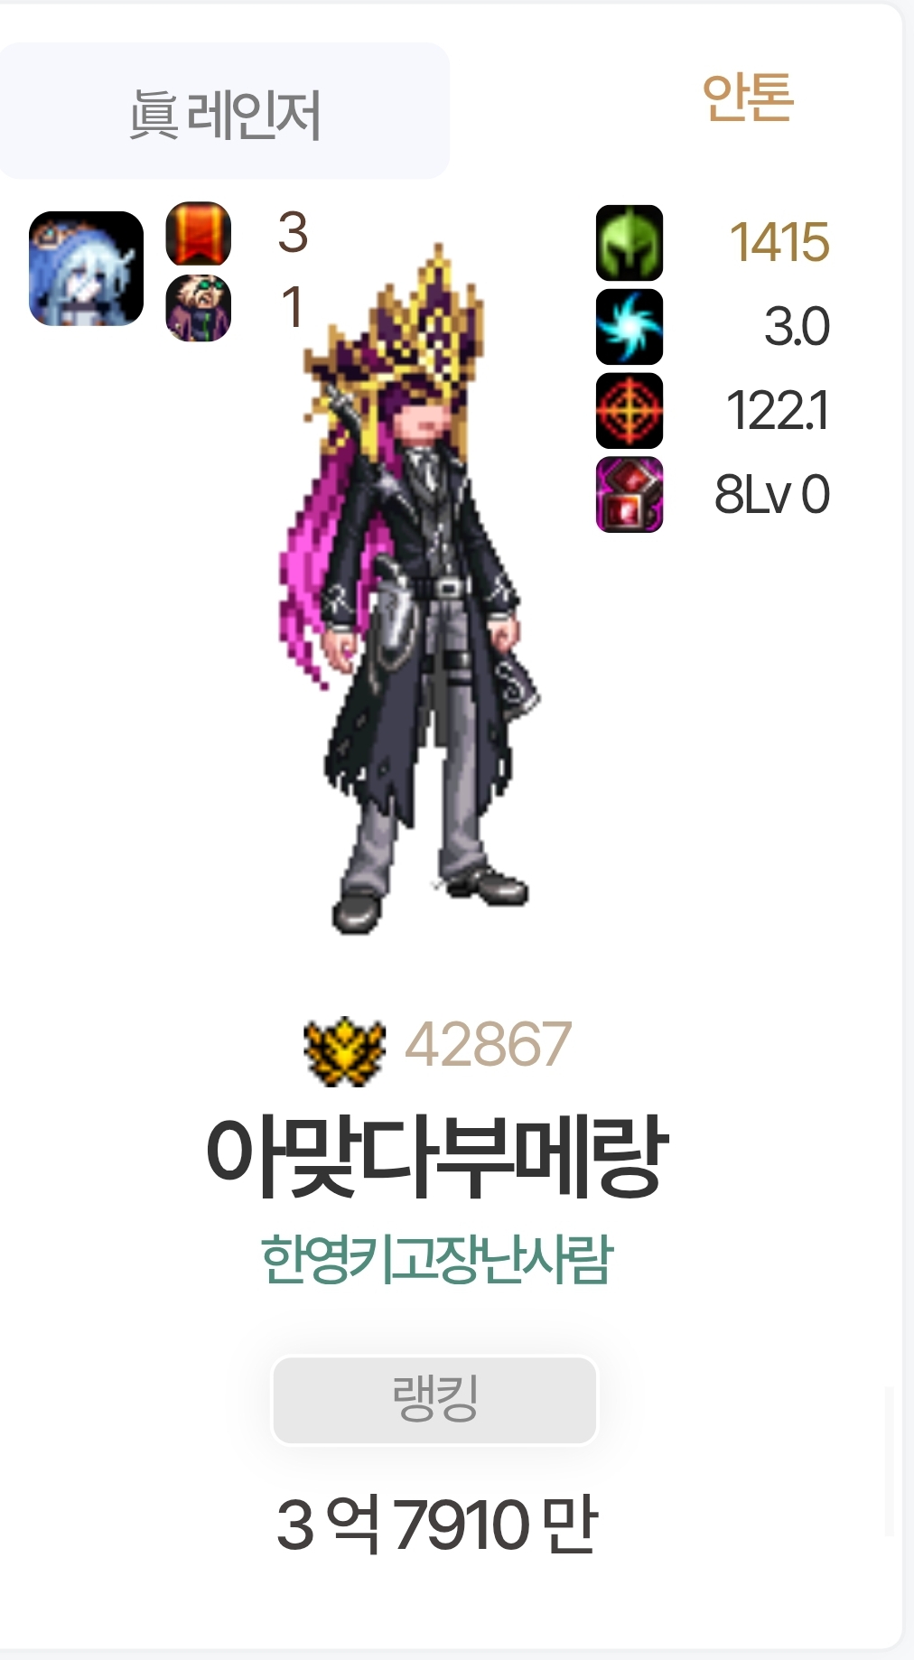914x1660 pixels.
Task: Click the 3억 7910만 damage value
Action: (437, 1525)
